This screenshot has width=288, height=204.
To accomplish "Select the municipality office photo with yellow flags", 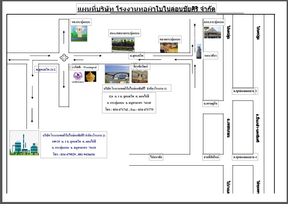I will [123, 45].
